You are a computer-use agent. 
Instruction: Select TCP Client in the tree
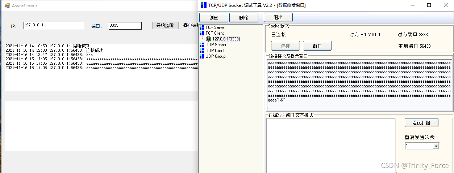[x=214, y=33]
